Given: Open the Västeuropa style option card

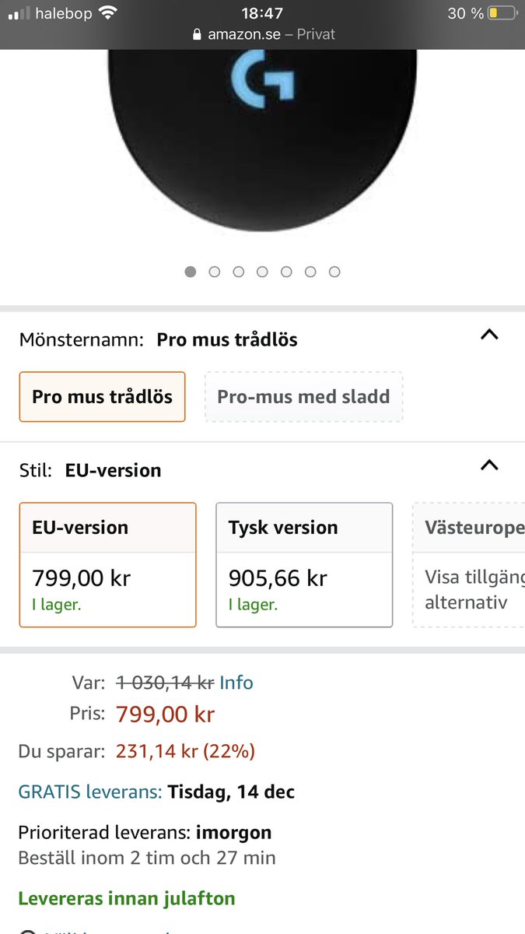Looking at the screenshot, I should (x=469, y=565).
